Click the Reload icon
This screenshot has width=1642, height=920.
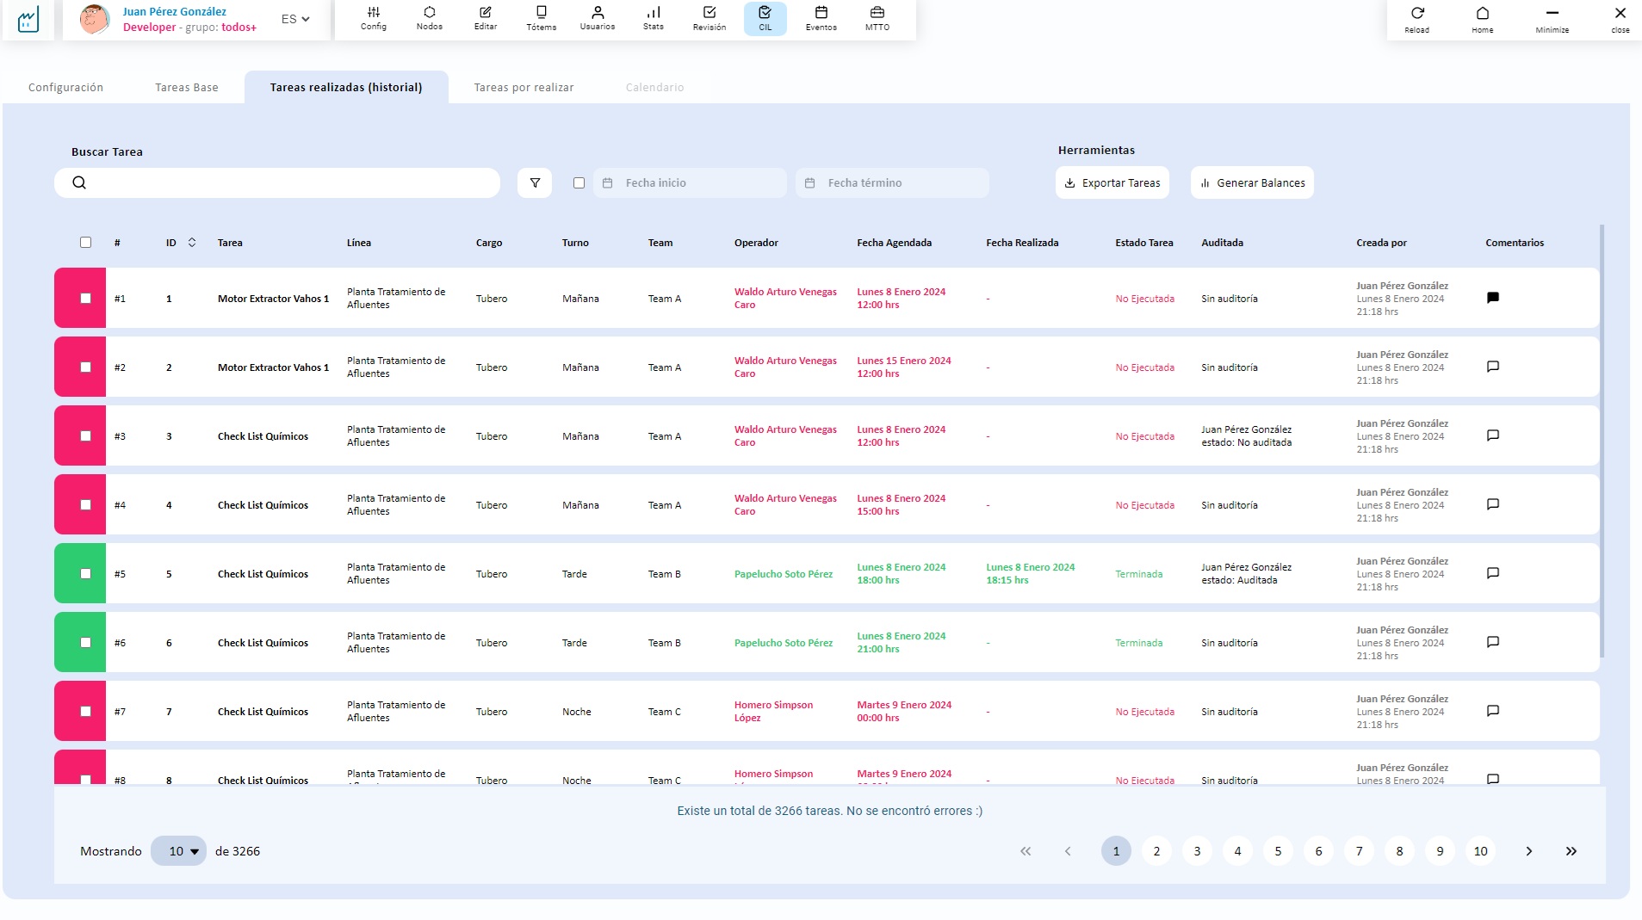pyautogui.click(x=1417, y=19)
